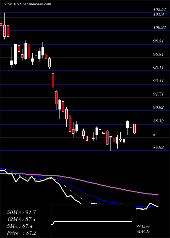Click the last red candlestick on the right
170x238 pixels.
tap(135, 129)
